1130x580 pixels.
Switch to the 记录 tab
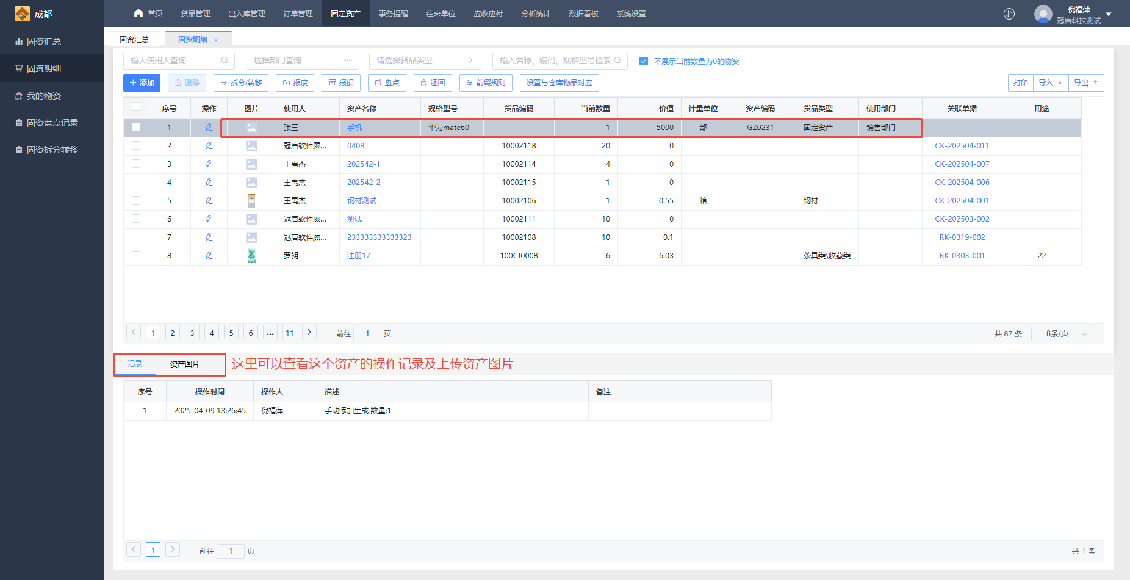pos(135,364)
